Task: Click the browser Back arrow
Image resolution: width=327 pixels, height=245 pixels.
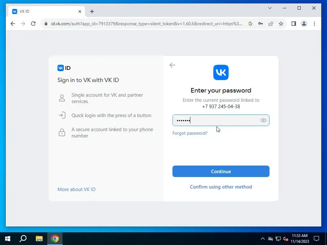Action: 13,24
